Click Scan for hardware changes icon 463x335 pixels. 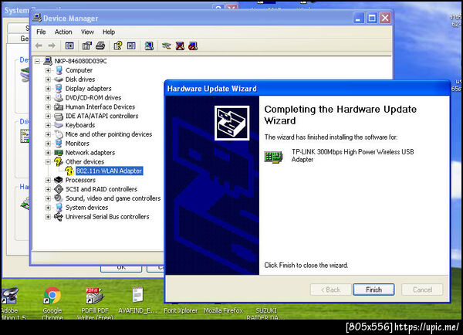(x=149, y=46)
